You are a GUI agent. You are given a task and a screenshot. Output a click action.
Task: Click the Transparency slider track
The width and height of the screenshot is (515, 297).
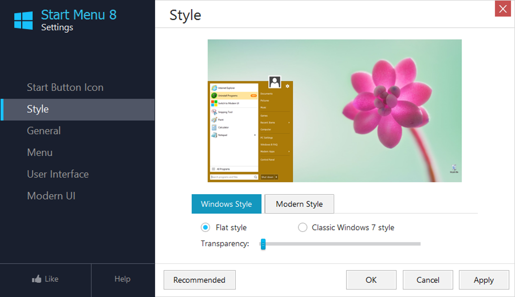340,244
